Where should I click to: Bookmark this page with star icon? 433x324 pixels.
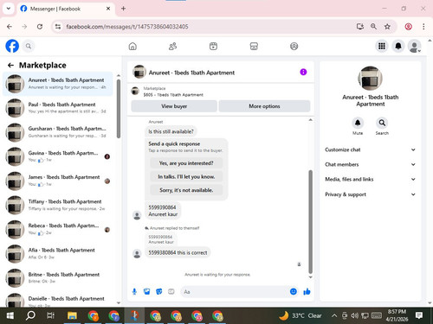(x=387, y=27)
